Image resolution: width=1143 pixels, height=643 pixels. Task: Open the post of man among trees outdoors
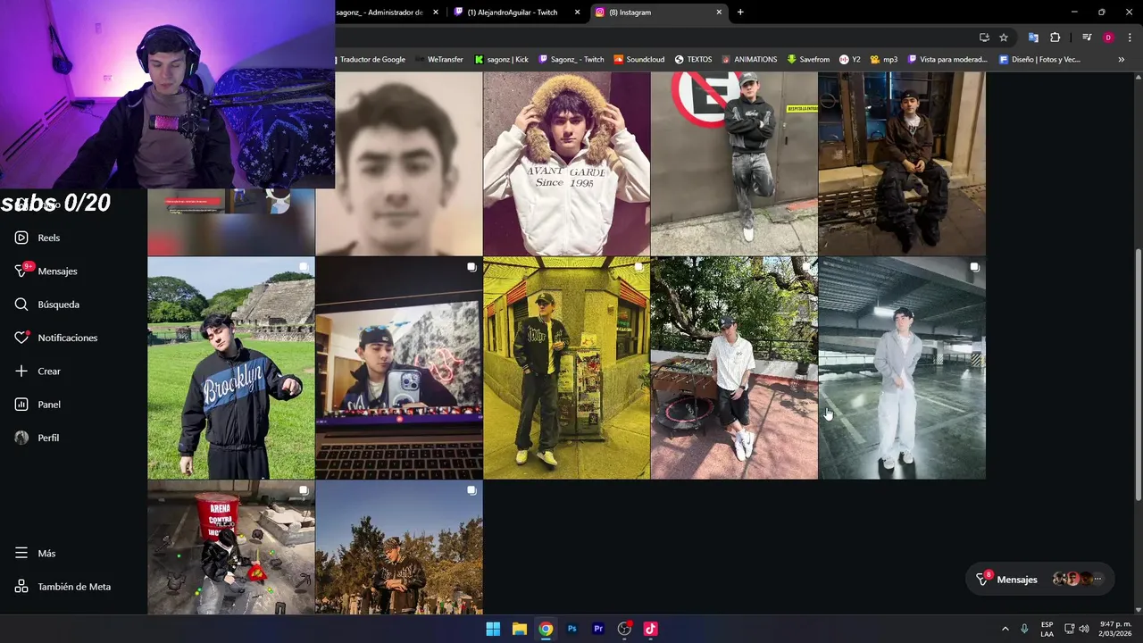coord(399,547)
